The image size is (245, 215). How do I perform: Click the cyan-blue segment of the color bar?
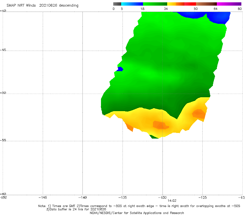tap(132, 4)
